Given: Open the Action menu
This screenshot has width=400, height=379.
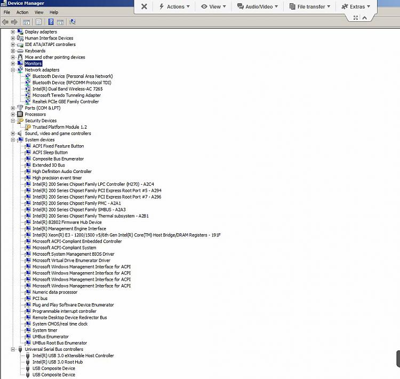Looking at the screenshot, I should click(22, 12).
